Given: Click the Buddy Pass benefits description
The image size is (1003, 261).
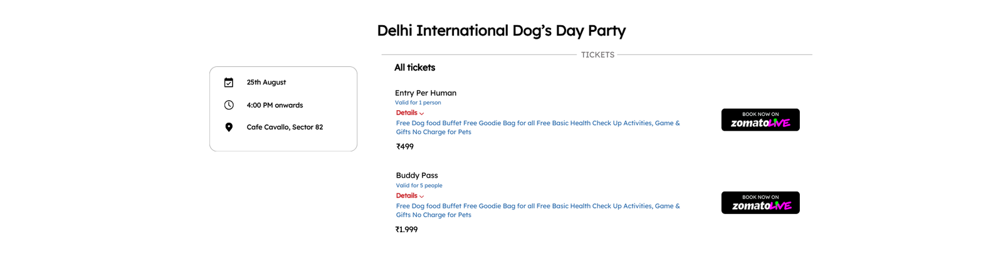Looking at the screenshot, I should coord(538,210).
